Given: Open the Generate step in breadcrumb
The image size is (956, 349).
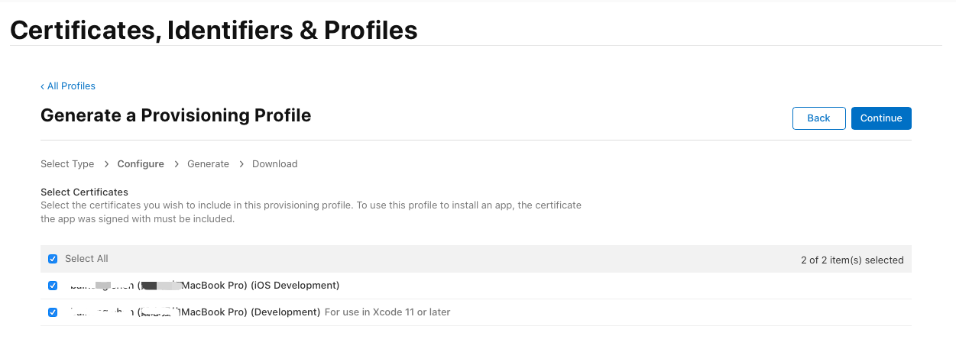Looking at the screenshot, I should pos(208,164).
